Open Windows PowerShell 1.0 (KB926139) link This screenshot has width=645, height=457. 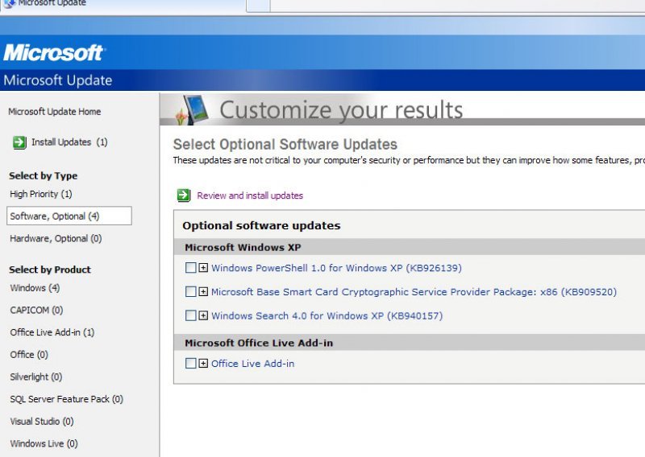336,268
